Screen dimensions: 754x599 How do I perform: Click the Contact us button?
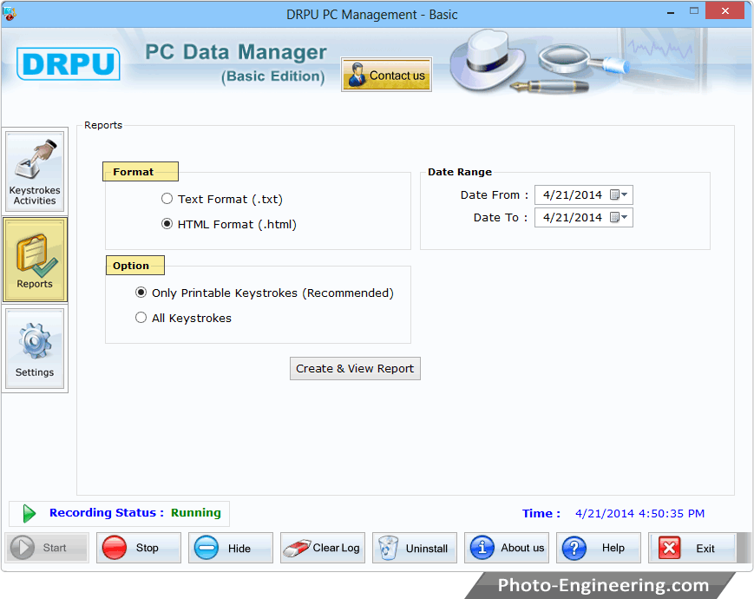pyautogui.click(x=386, y=75)
